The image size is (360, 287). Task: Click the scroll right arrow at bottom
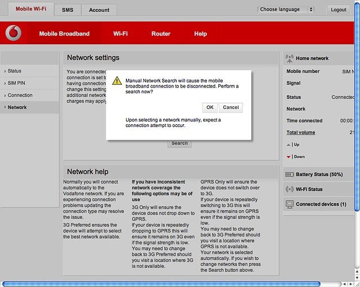click(350, 284)
